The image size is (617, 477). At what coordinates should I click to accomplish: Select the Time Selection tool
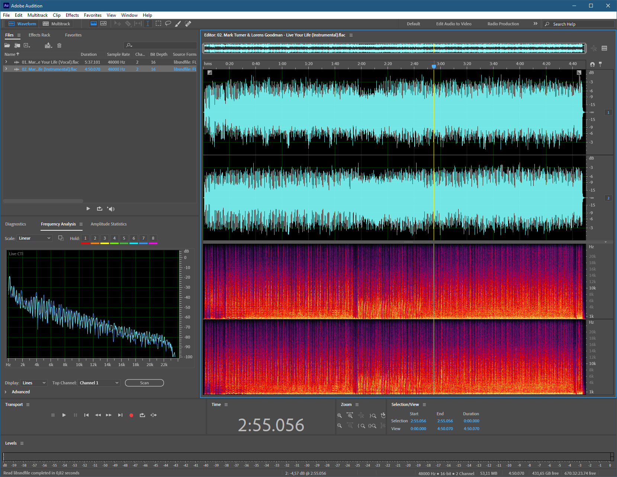point(148,23)
